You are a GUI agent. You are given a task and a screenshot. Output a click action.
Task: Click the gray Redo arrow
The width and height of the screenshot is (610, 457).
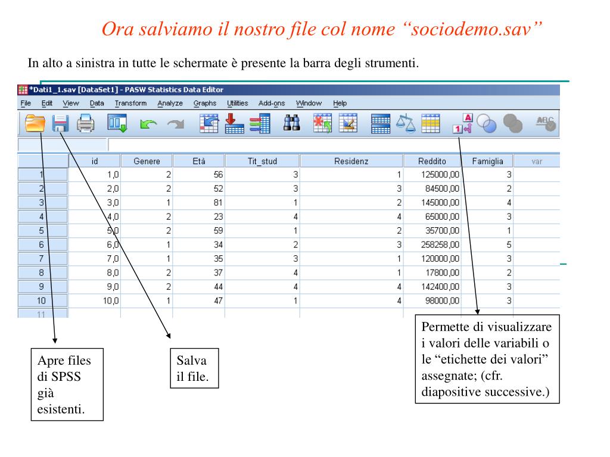click(176, 124)
